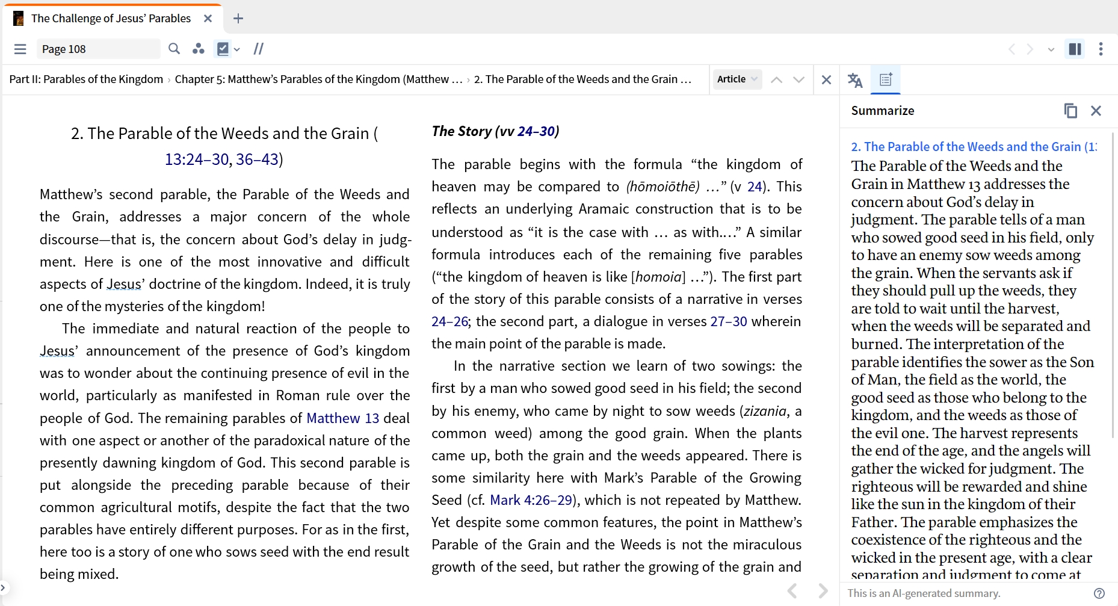Screen dimensions: 1118x606
Task: Open Part II: Parables of the Kingdom breadcrumb
Action: (86, 79)
